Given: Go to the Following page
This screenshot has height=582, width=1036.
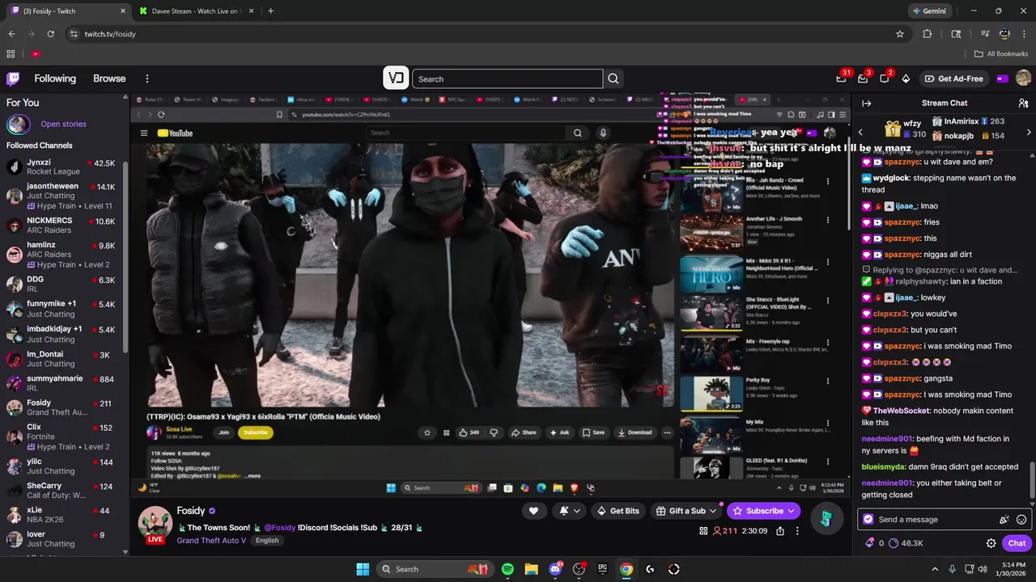Looking at the screenshot, I should (x=55, y=78).
